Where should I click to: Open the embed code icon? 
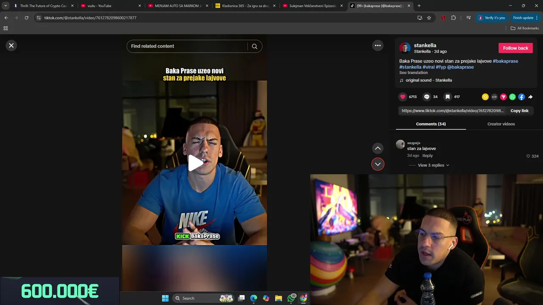coord(494,97)
